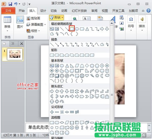Minimize the ribbon with the caret
Screen dimensions: 152x139
[x=143, y=11]
